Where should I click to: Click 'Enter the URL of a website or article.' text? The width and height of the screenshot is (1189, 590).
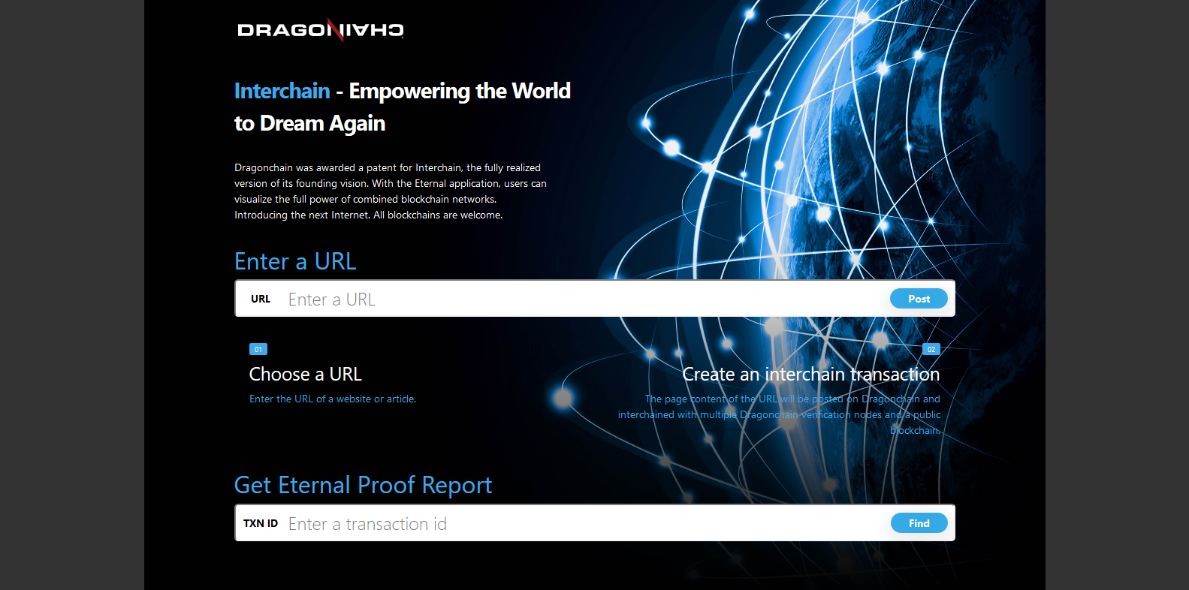[333, 399]
